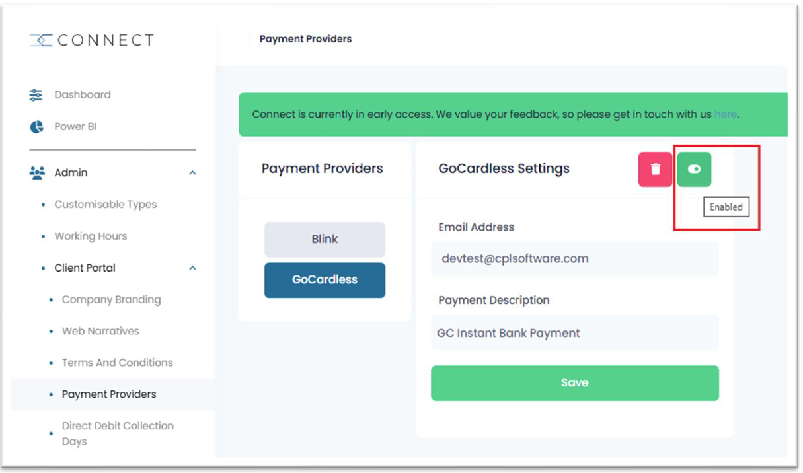
Task: Open Direct Debit Collection Days
Action: point(118,433)
